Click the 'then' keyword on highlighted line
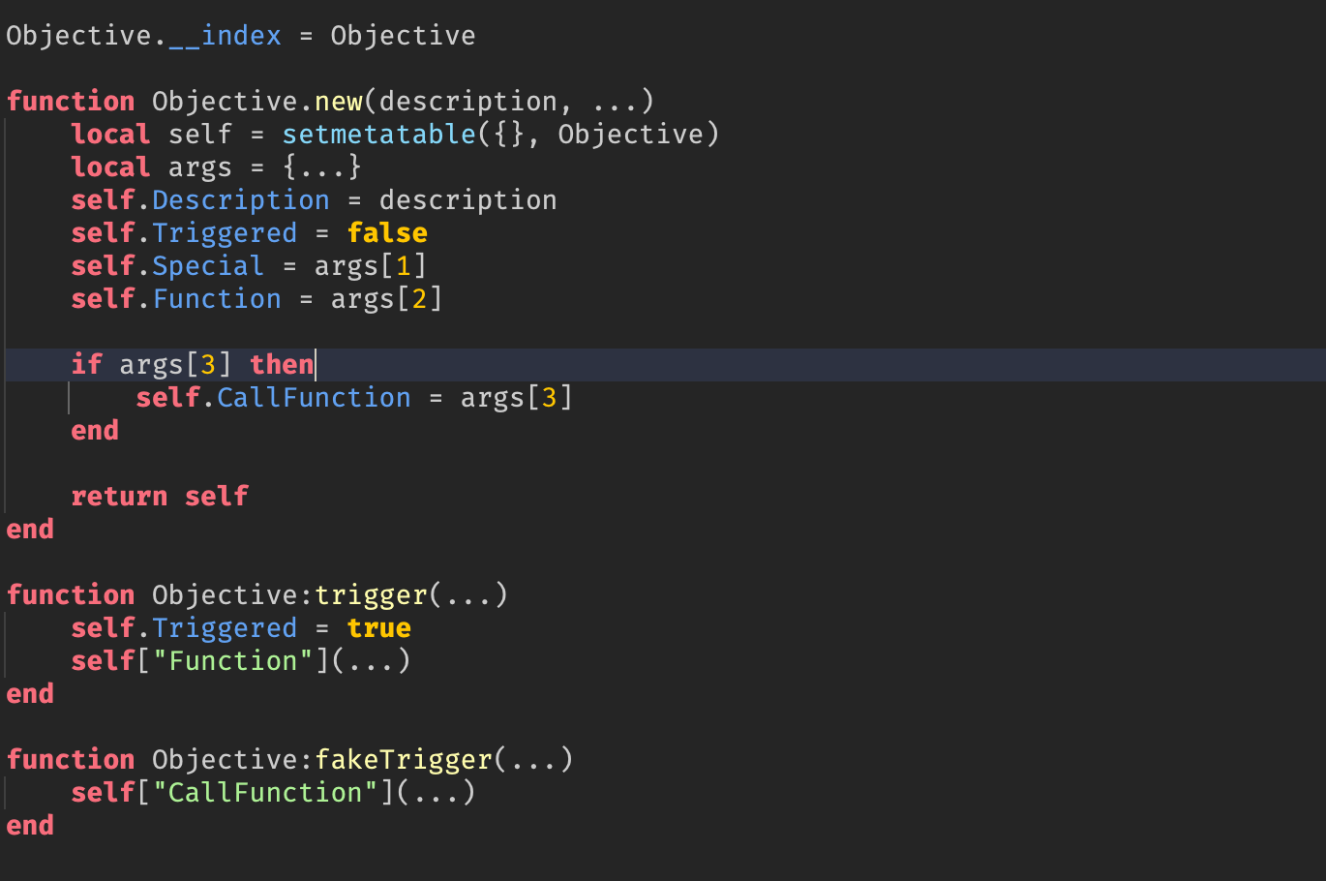This screenshot has width=1326, height=881. click(282, 365)
